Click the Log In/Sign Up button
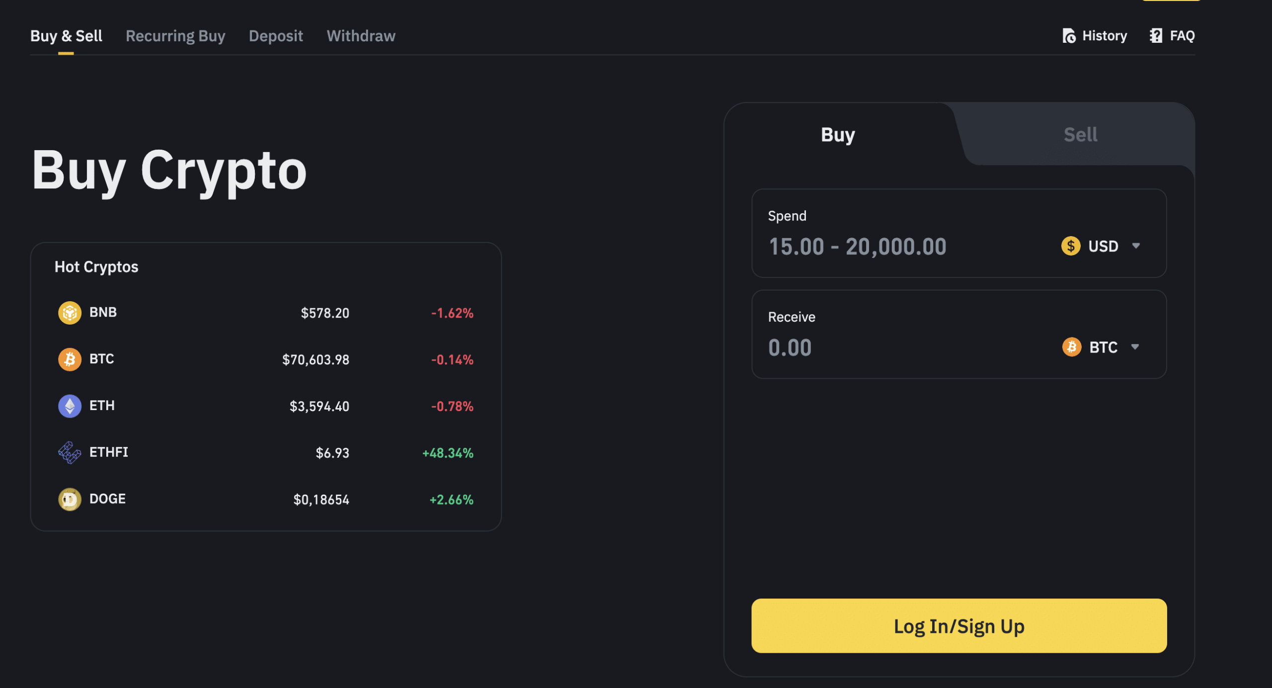1272x688 pixels. click(x=959, y=626)
